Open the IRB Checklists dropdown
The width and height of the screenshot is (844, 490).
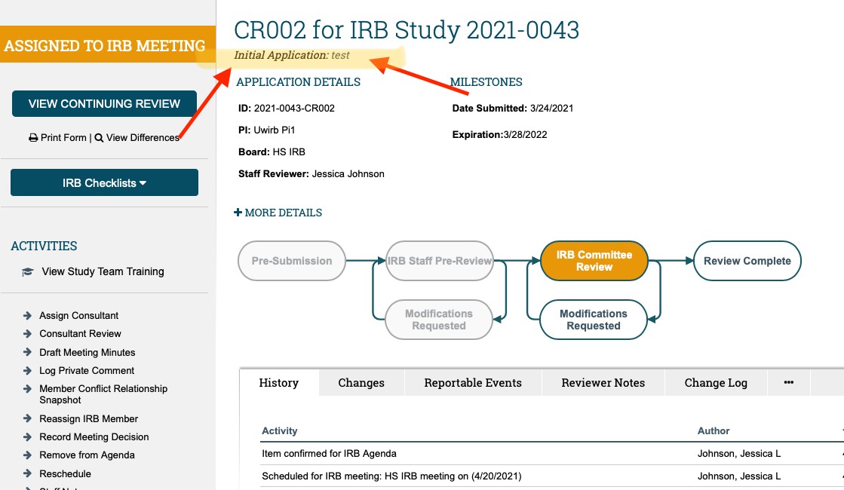tap(104, 183)
